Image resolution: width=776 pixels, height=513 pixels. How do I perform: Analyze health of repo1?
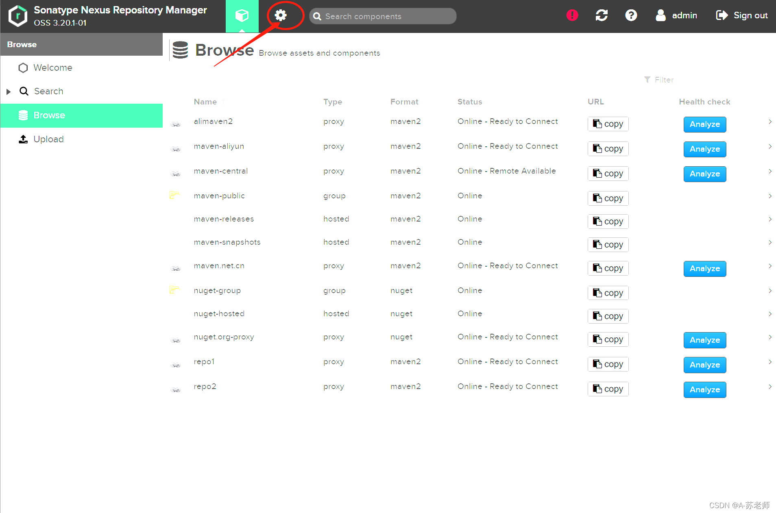705,365
